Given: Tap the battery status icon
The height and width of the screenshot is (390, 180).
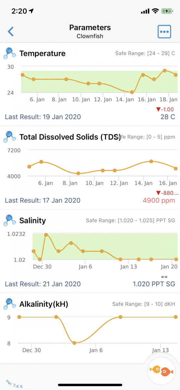Looking at the screenshot, I should [x=168, y=11].
